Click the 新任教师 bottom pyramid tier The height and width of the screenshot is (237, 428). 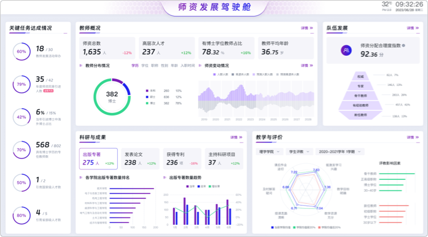(x=360, y=115)
